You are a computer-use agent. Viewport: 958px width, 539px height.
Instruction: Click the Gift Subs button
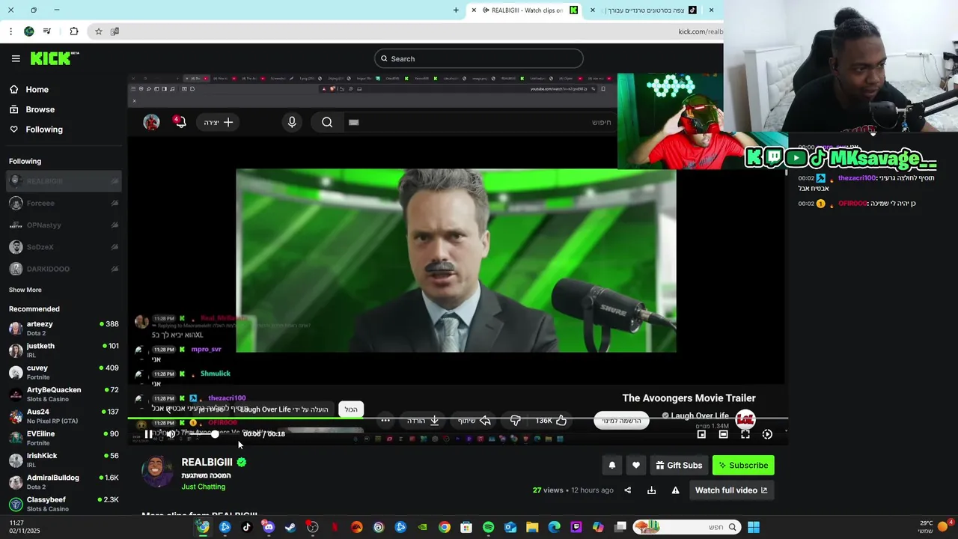[x=679, y=466]
